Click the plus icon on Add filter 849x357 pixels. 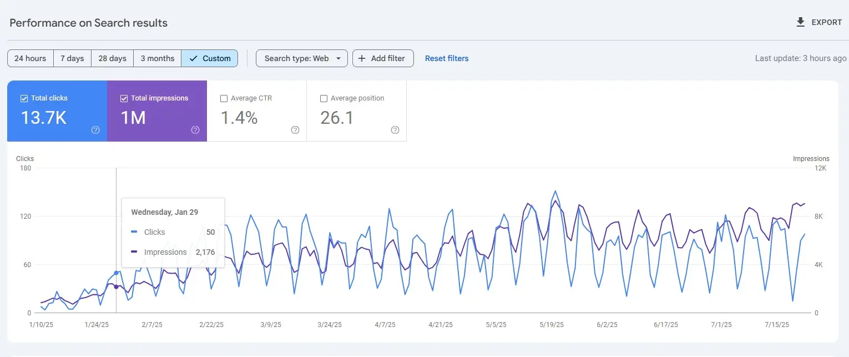tap(361, 58)
